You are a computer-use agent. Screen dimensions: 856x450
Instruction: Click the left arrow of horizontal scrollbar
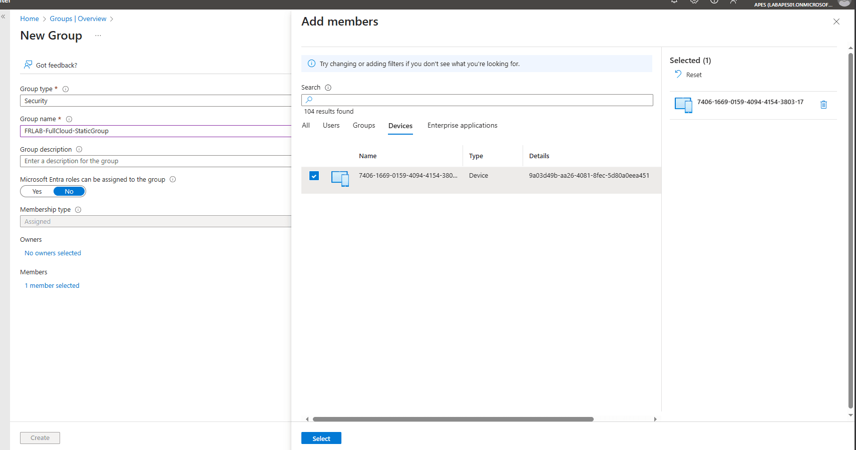tap(307, 419)
